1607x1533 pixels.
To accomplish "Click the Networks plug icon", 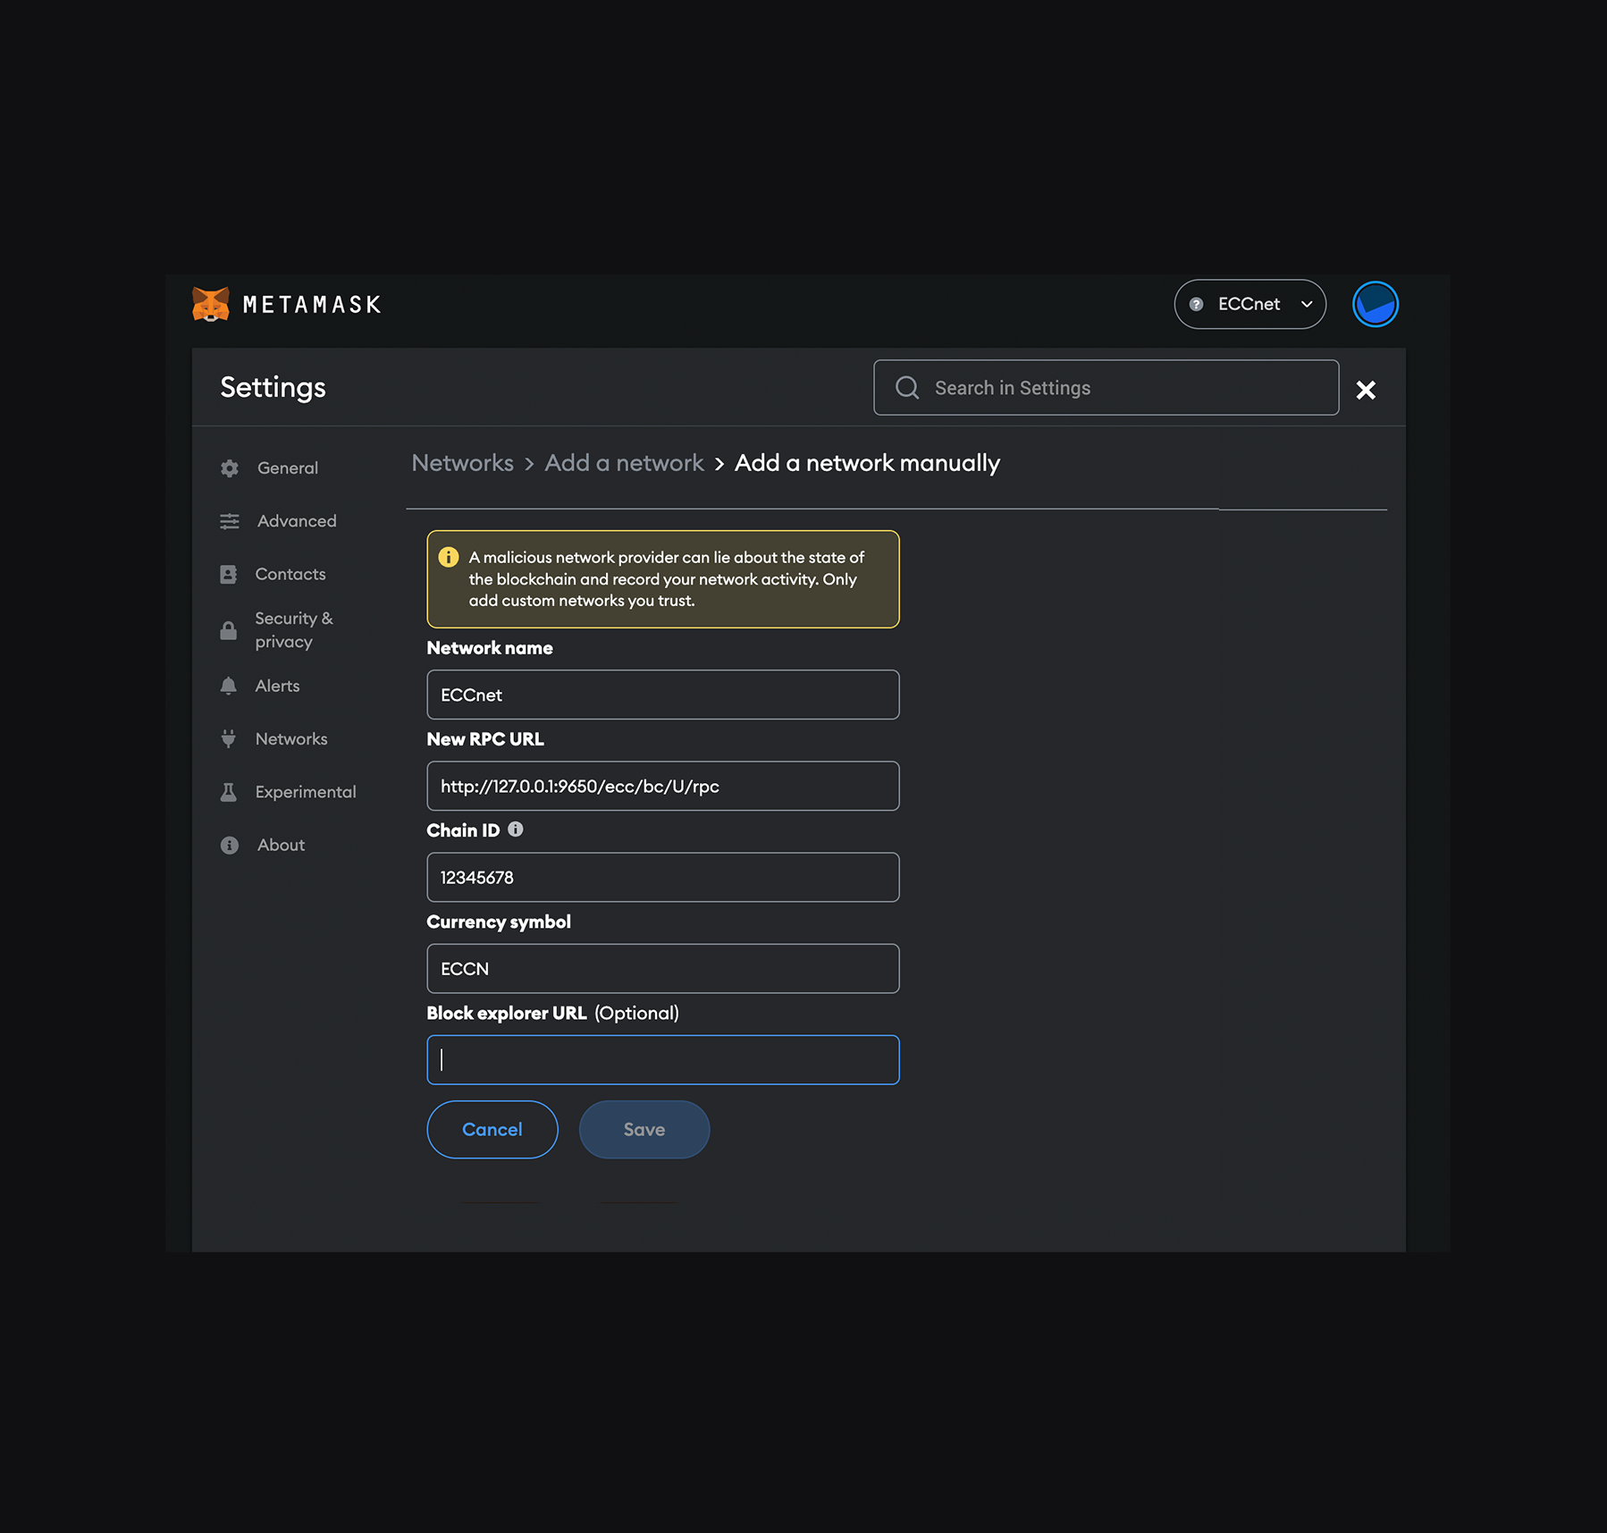I will (229, 738).
